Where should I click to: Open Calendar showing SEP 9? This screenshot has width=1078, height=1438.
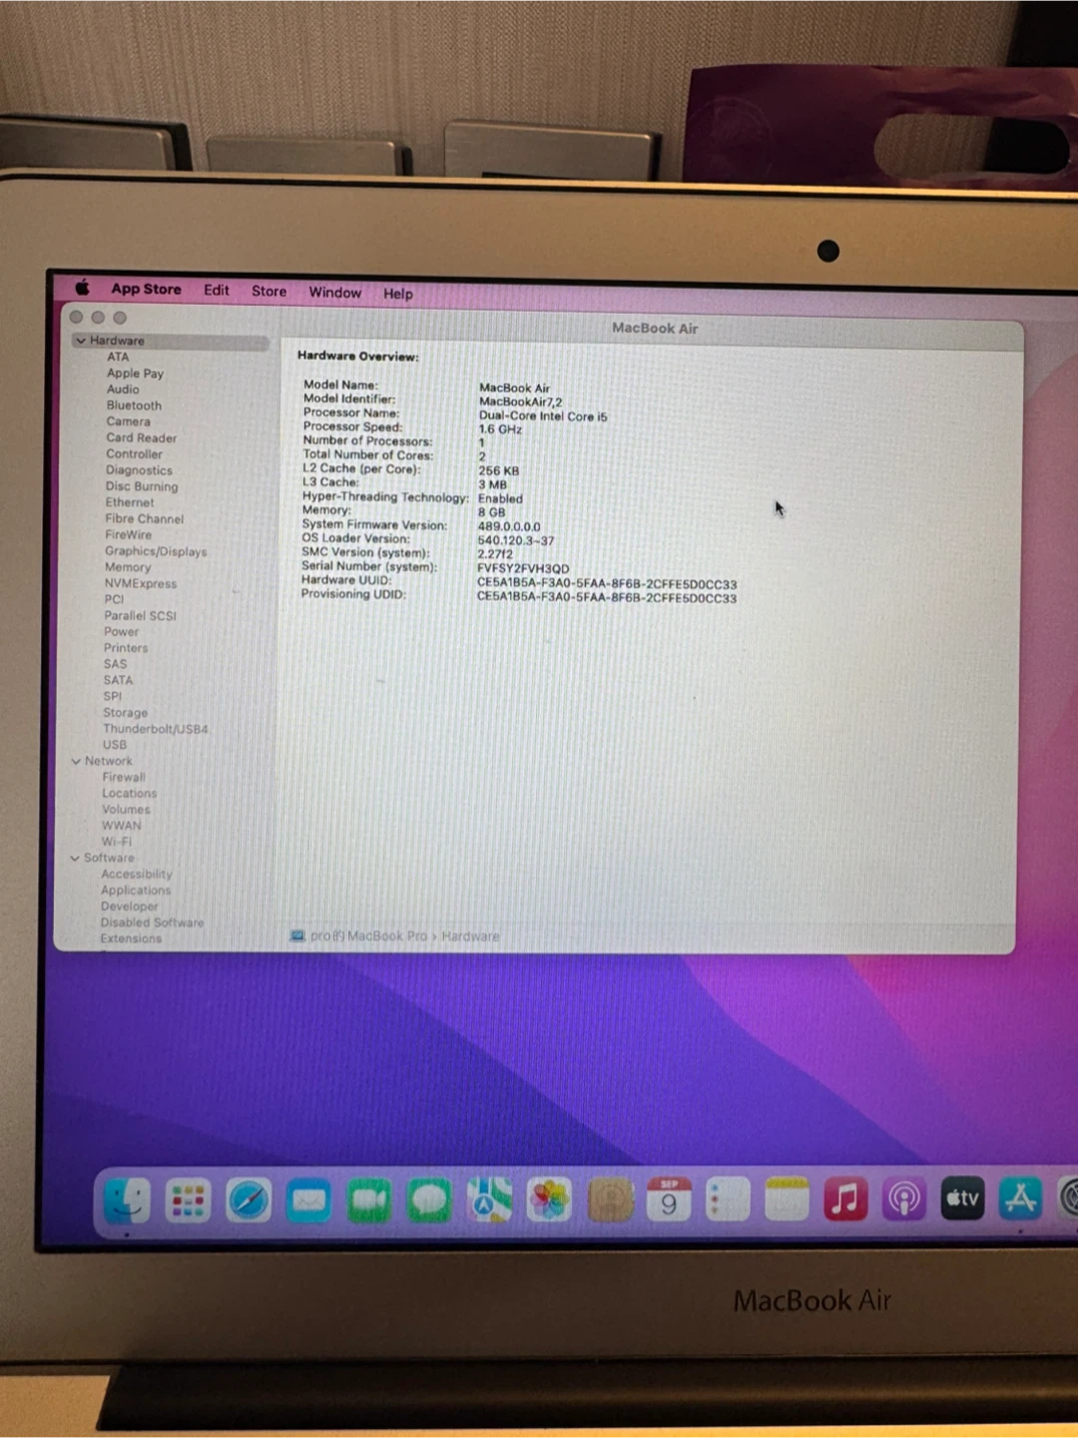(x=669, y=1199)
